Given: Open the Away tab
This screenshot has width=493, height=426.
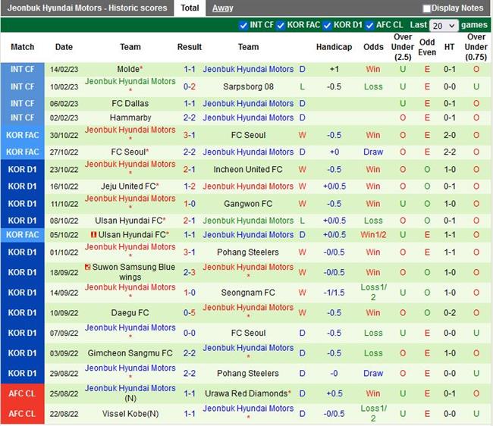Looking at the screenshot, I should 222,8.
